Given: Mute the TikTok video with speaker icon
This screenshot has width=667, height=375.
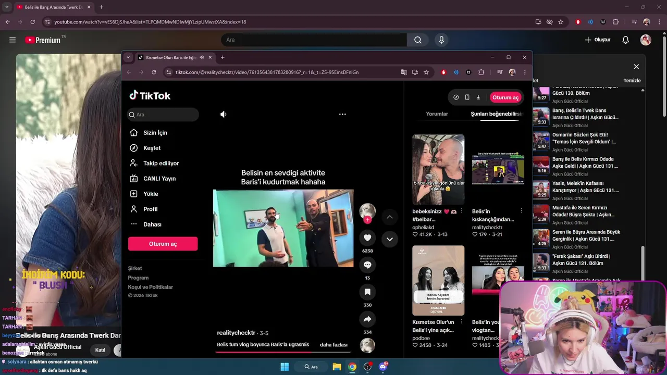Looking at the screenshot, I should coord(223,114).
